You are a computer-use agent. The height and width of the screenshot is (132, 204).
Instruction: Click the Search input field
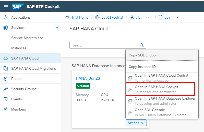pyautogui.click(x=107, y=45)
